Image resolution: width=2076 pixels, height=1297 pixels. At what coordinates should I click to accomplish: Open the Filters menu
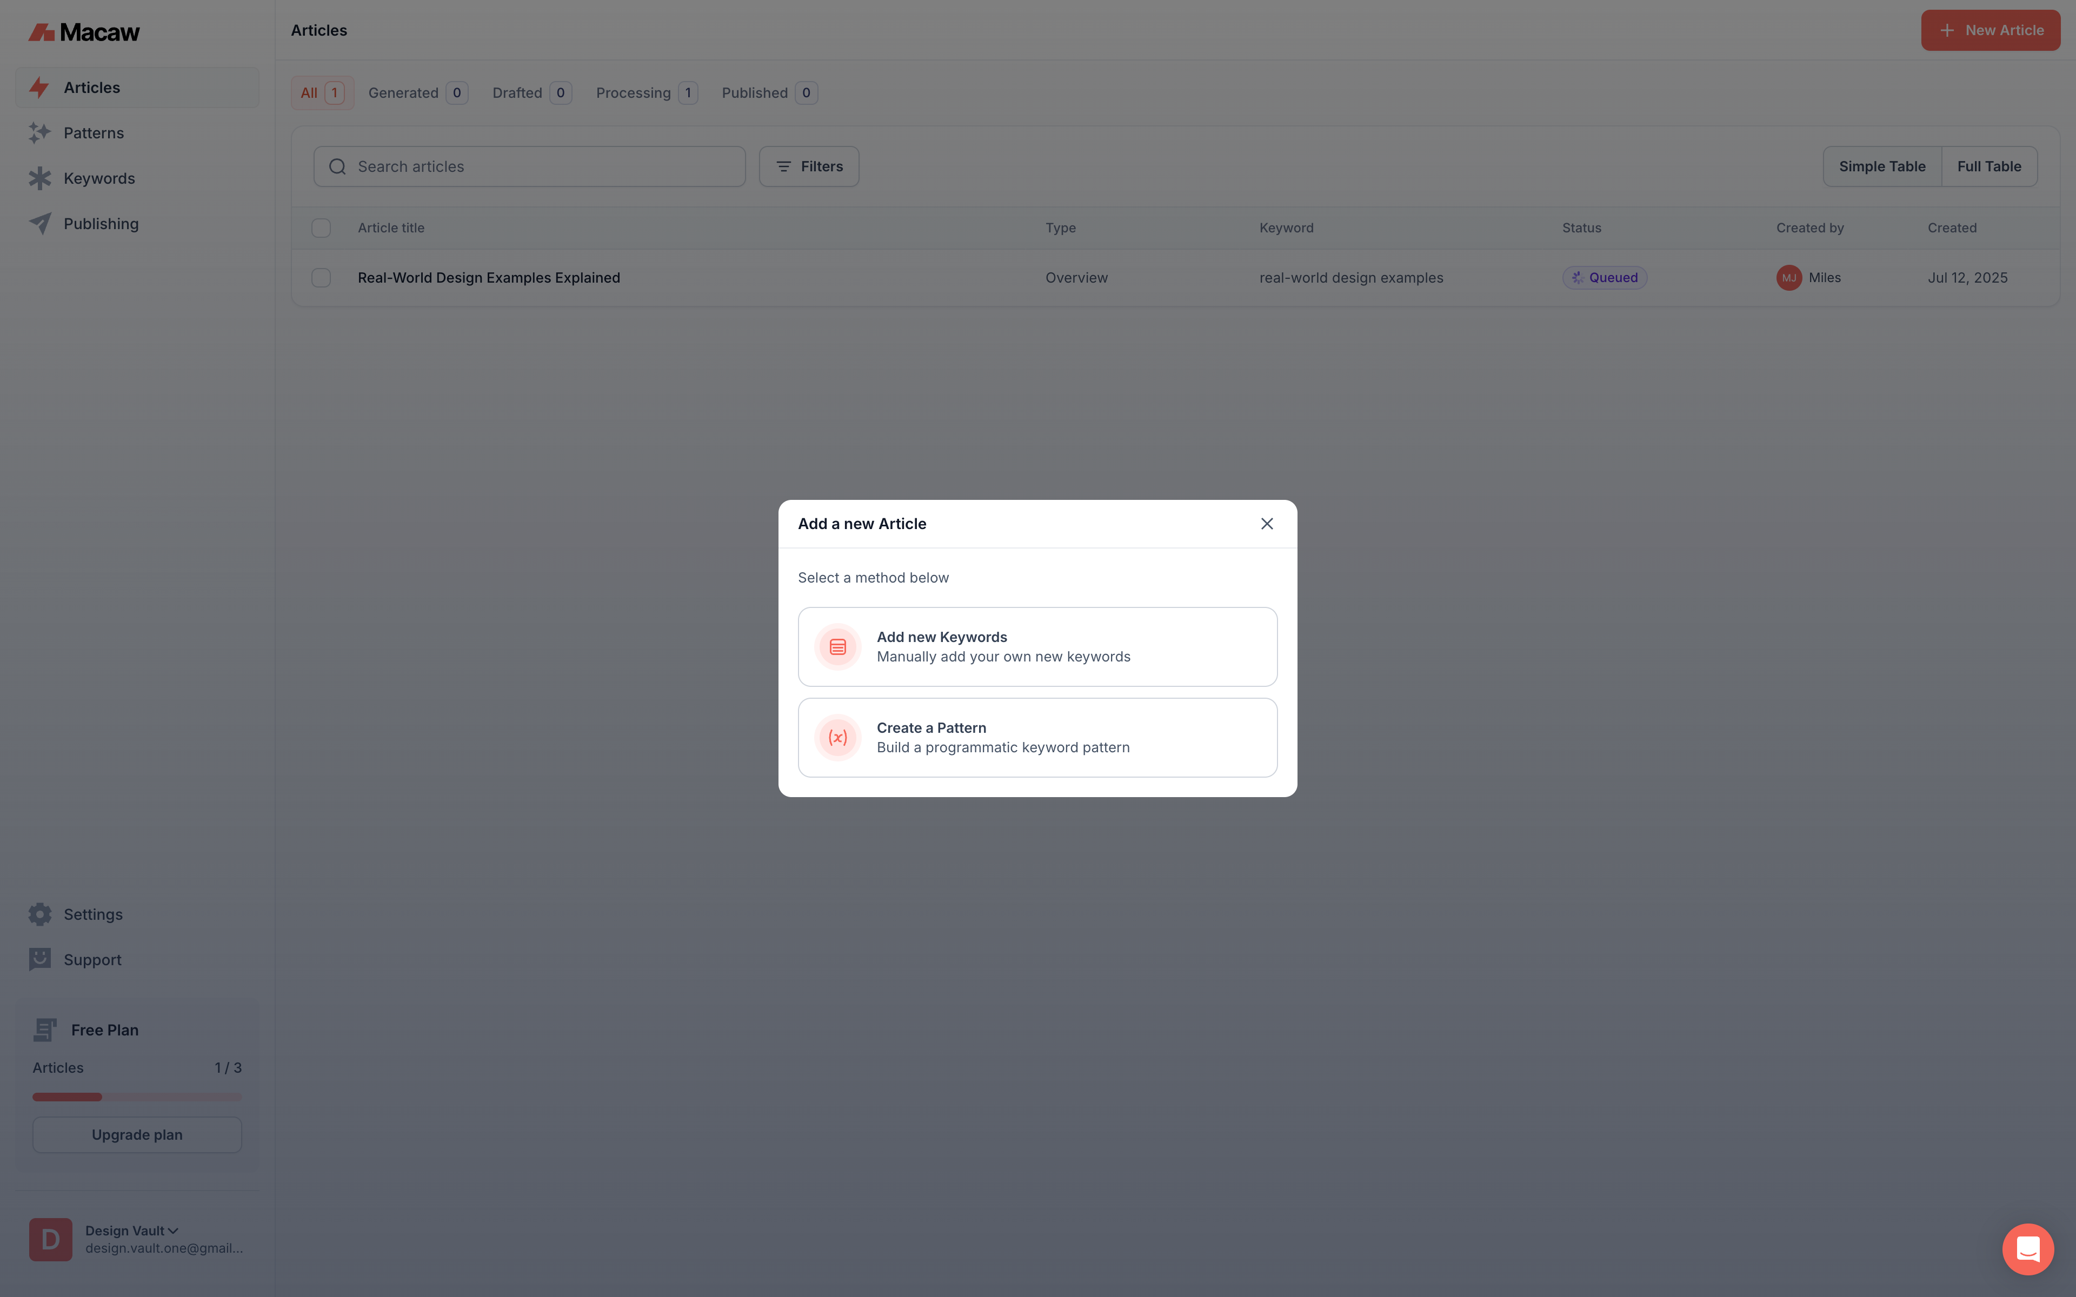click(808, 166)
